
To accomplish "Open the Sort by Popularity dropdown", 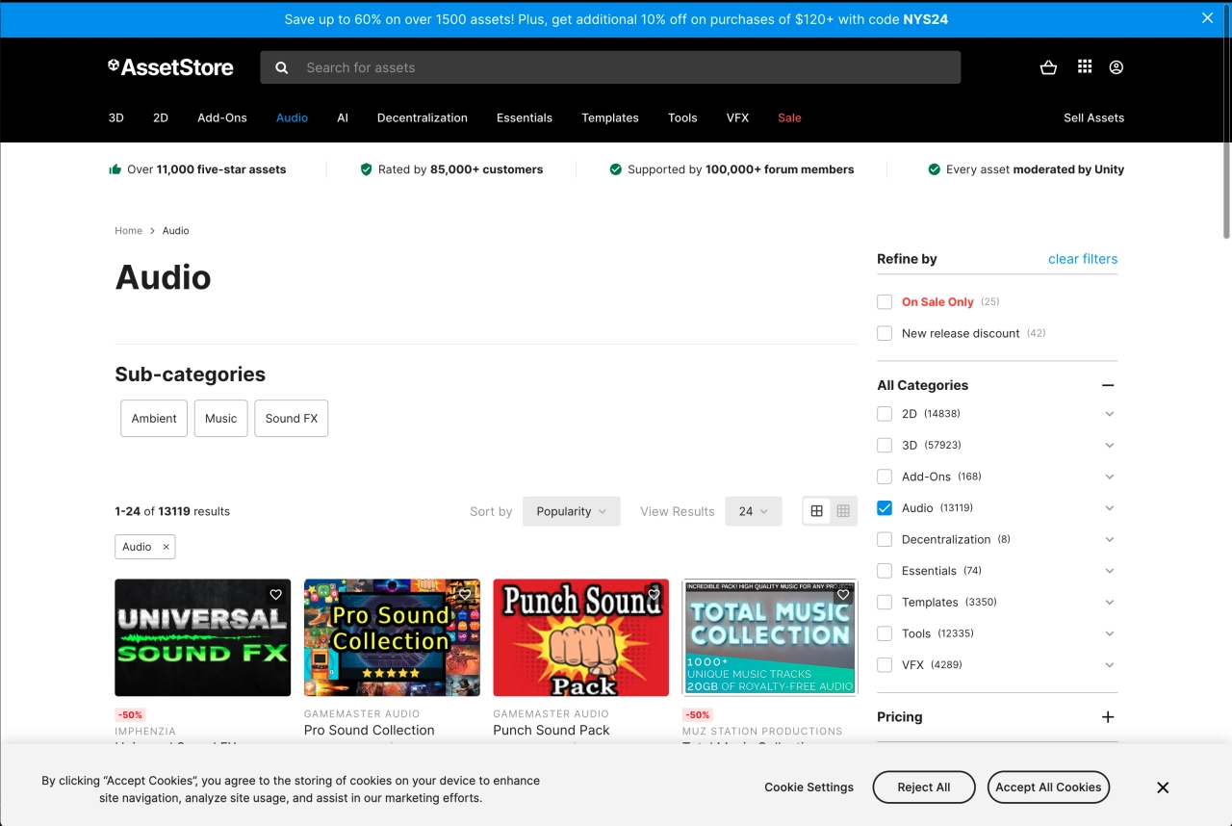I will click(x=572, y=511).
